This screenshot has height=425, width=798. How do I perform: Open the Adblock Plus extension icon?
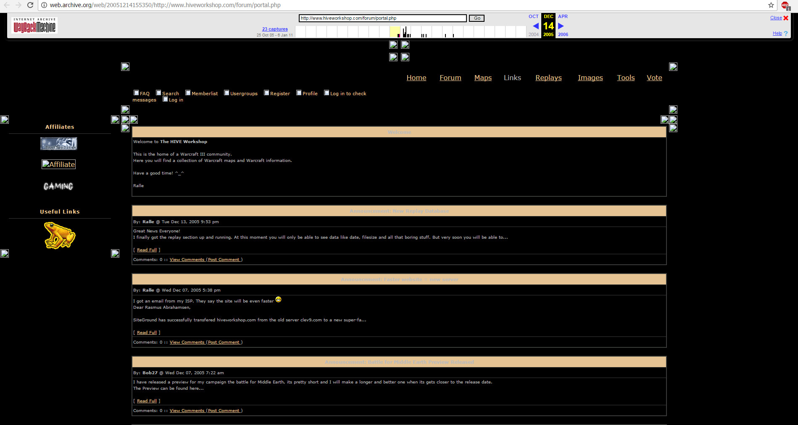[785, 5]
